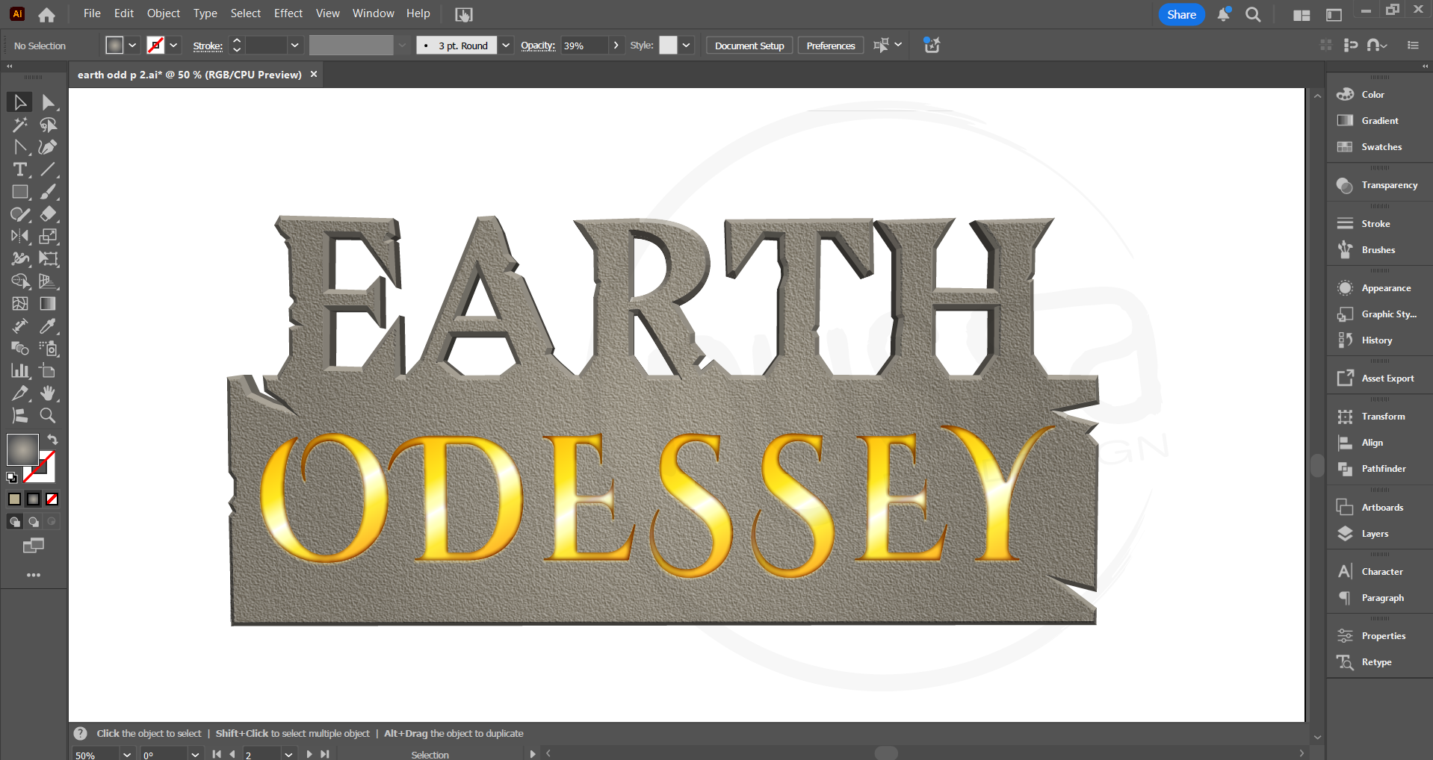Screen dimensions: 1433x760
Task: Open the stroke weight dropdown
Action: (x=294, y=45)
